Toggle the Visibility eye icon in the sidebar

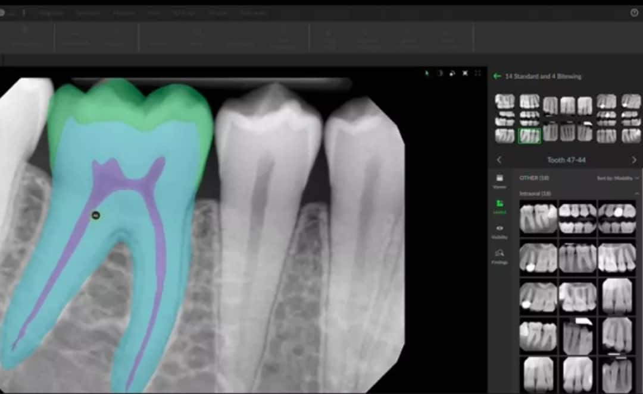coord(500,231)
